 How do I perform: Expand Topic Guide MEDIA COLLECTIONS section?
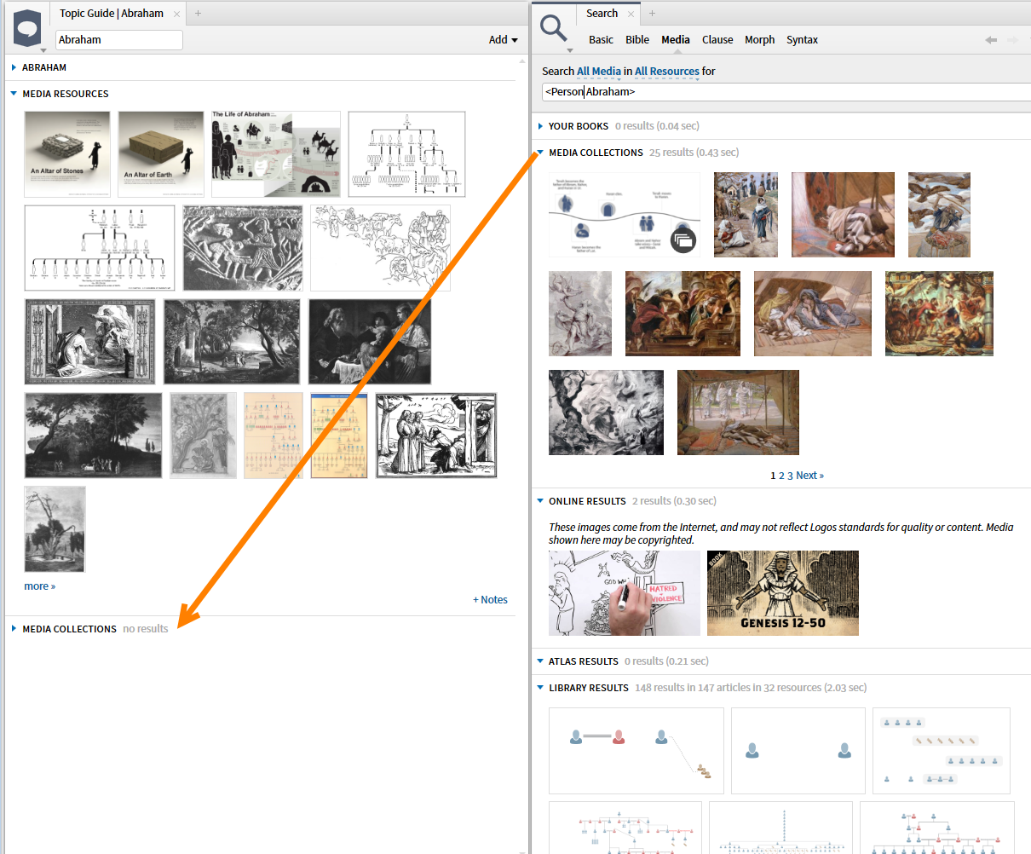(x=14, y=629)
